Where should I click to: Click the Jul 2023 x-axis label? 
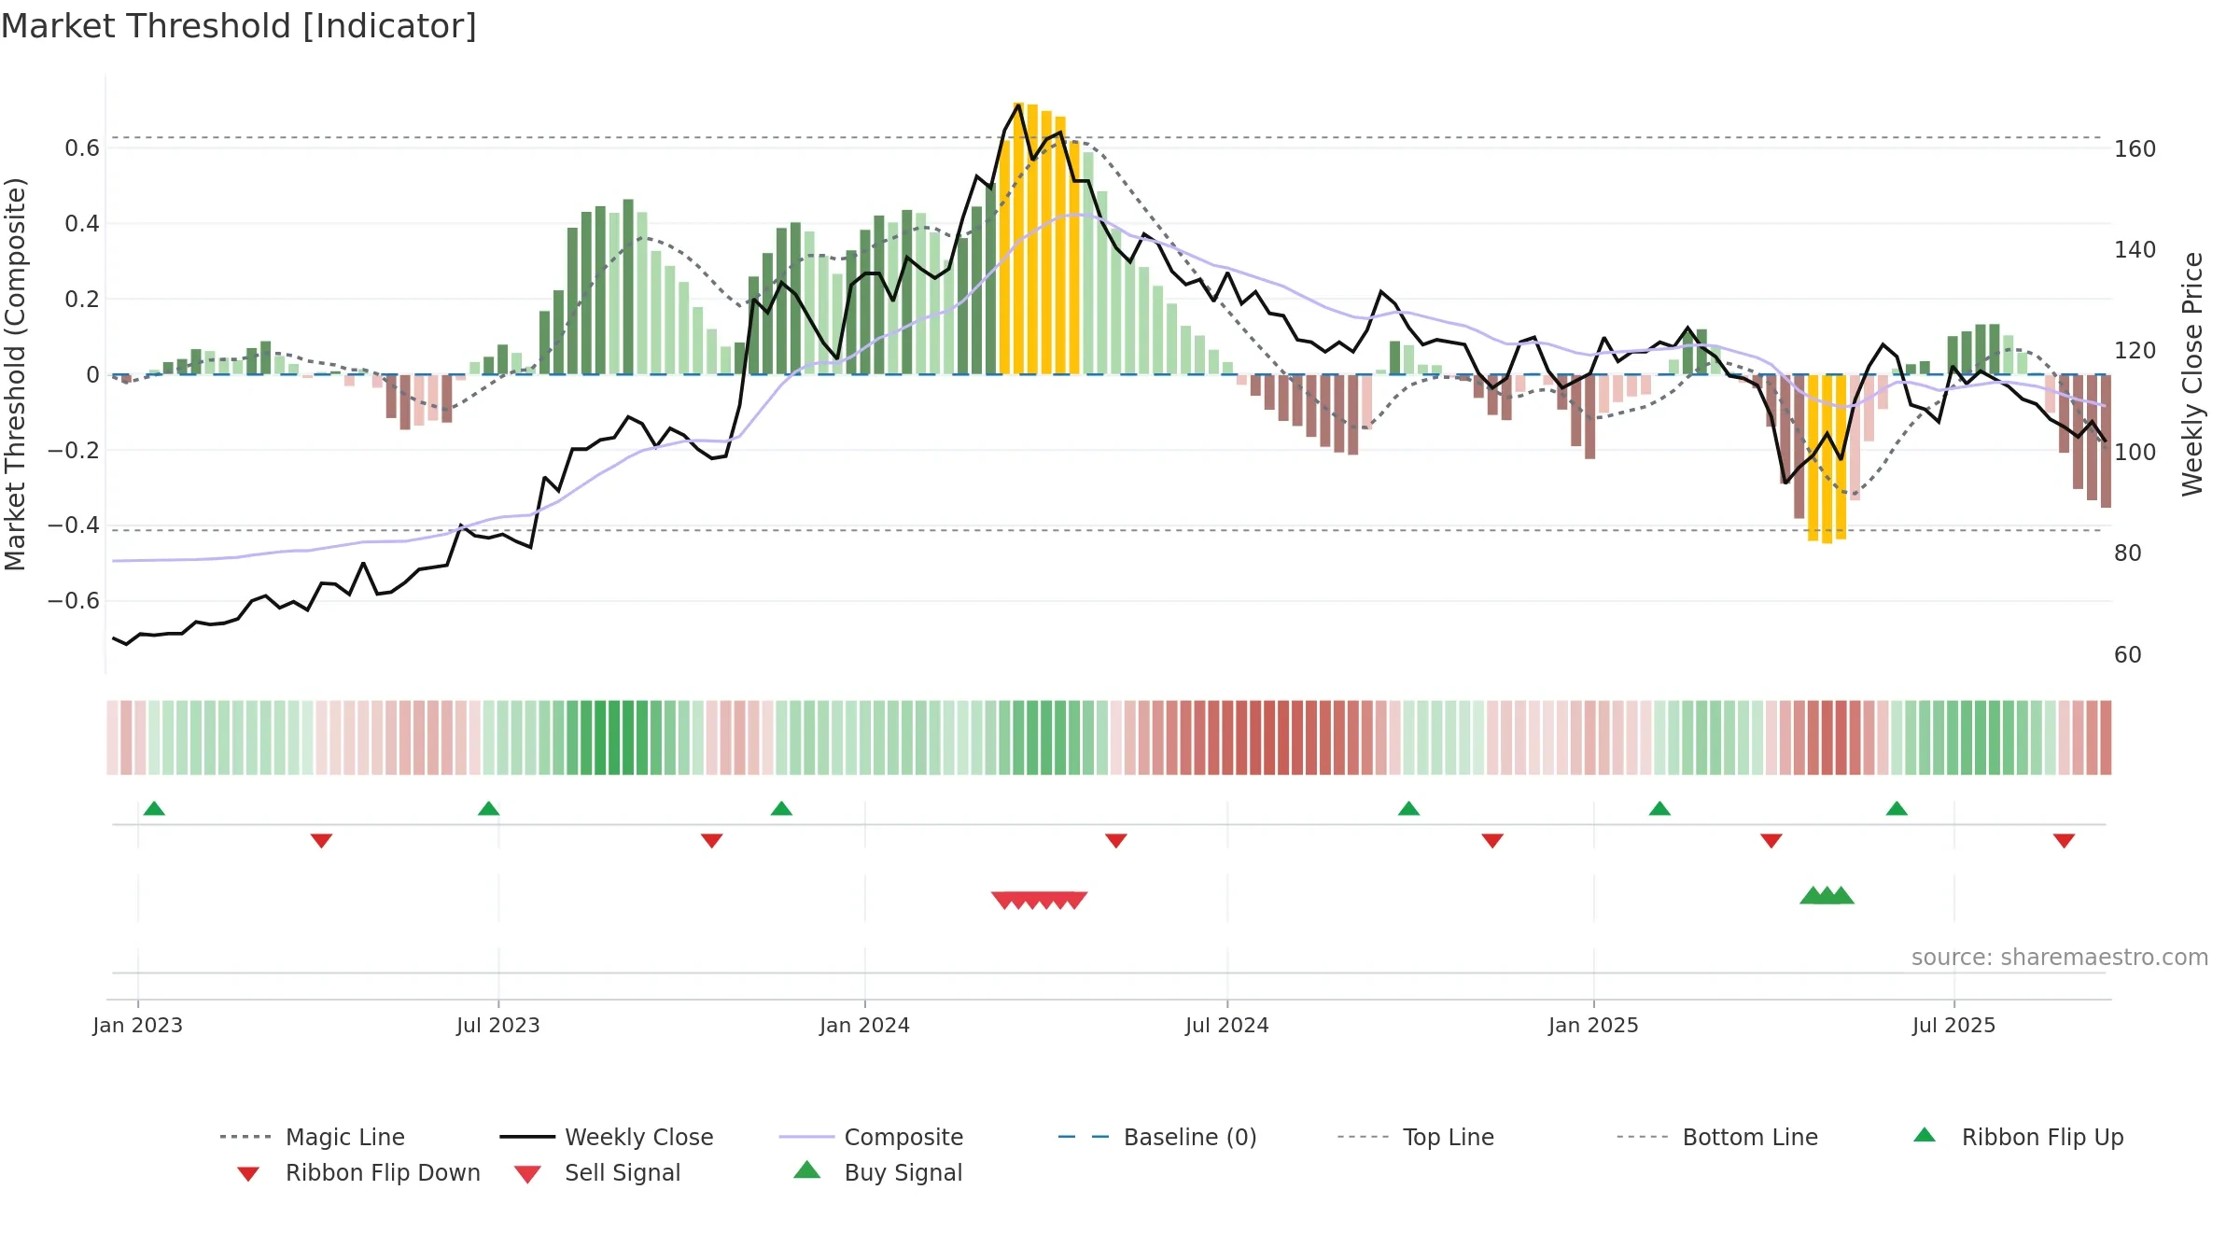pyautogui.click(x=498, y=1025)
